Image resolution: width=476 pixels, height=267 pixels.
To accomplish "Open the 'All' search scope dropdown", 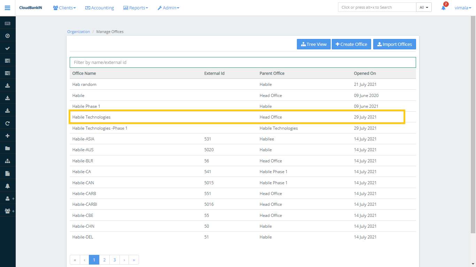I will (x=424, y=7).
